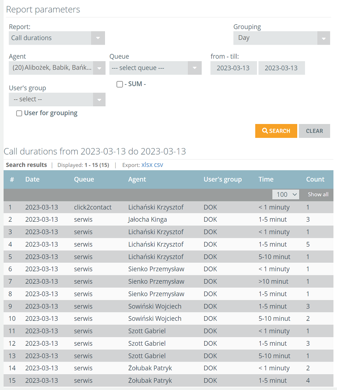Screen dimensions: 337x390
Task: Click the count 4 in row 15
Action: tap(308, 381)
